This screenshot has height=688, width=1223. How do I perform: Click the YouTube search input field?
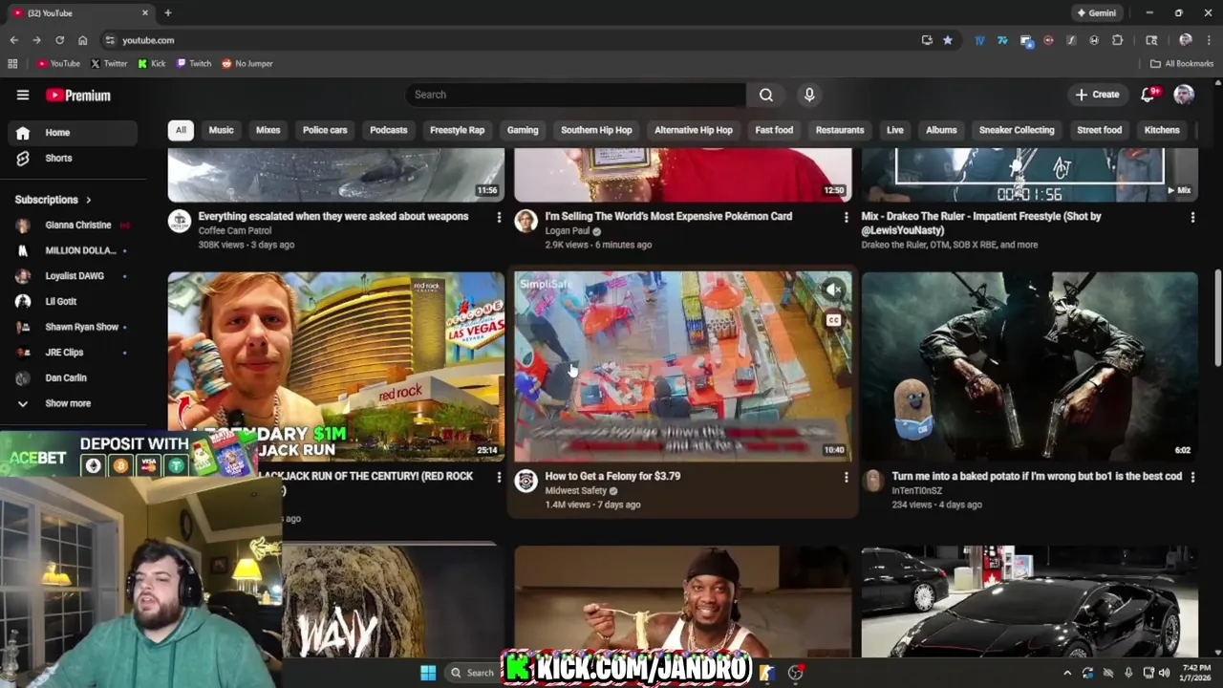(x=575, y=95)
